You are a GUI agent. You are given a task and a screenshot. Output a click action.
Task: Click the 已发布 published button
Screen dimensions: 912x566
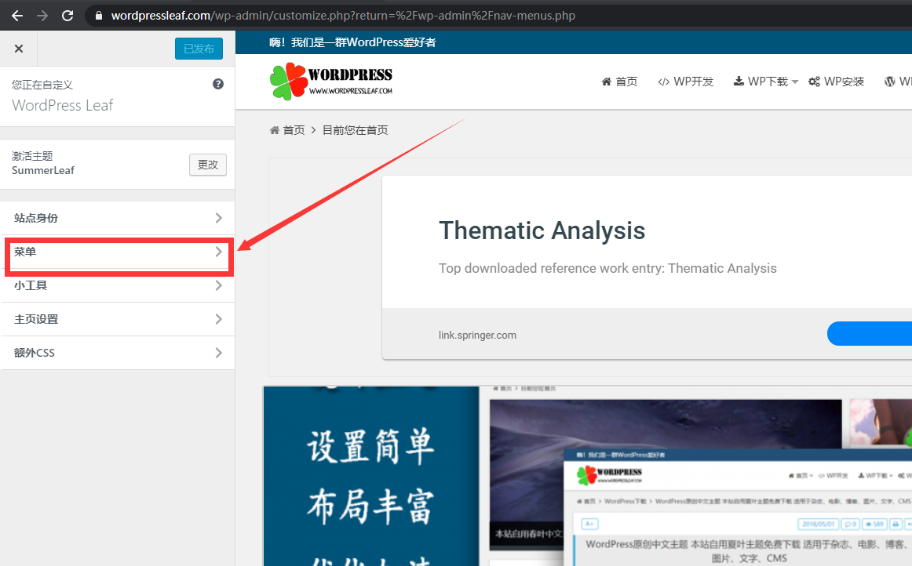coord(199,49)
